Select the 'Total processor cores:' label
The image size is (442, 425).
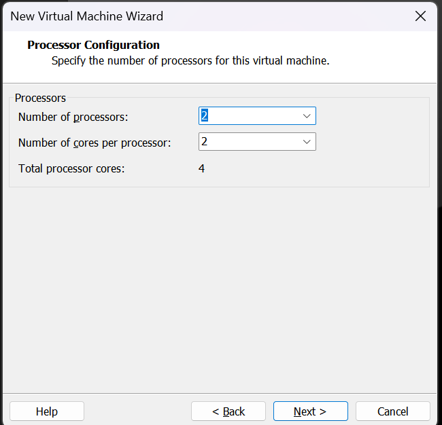coord(71,168)
